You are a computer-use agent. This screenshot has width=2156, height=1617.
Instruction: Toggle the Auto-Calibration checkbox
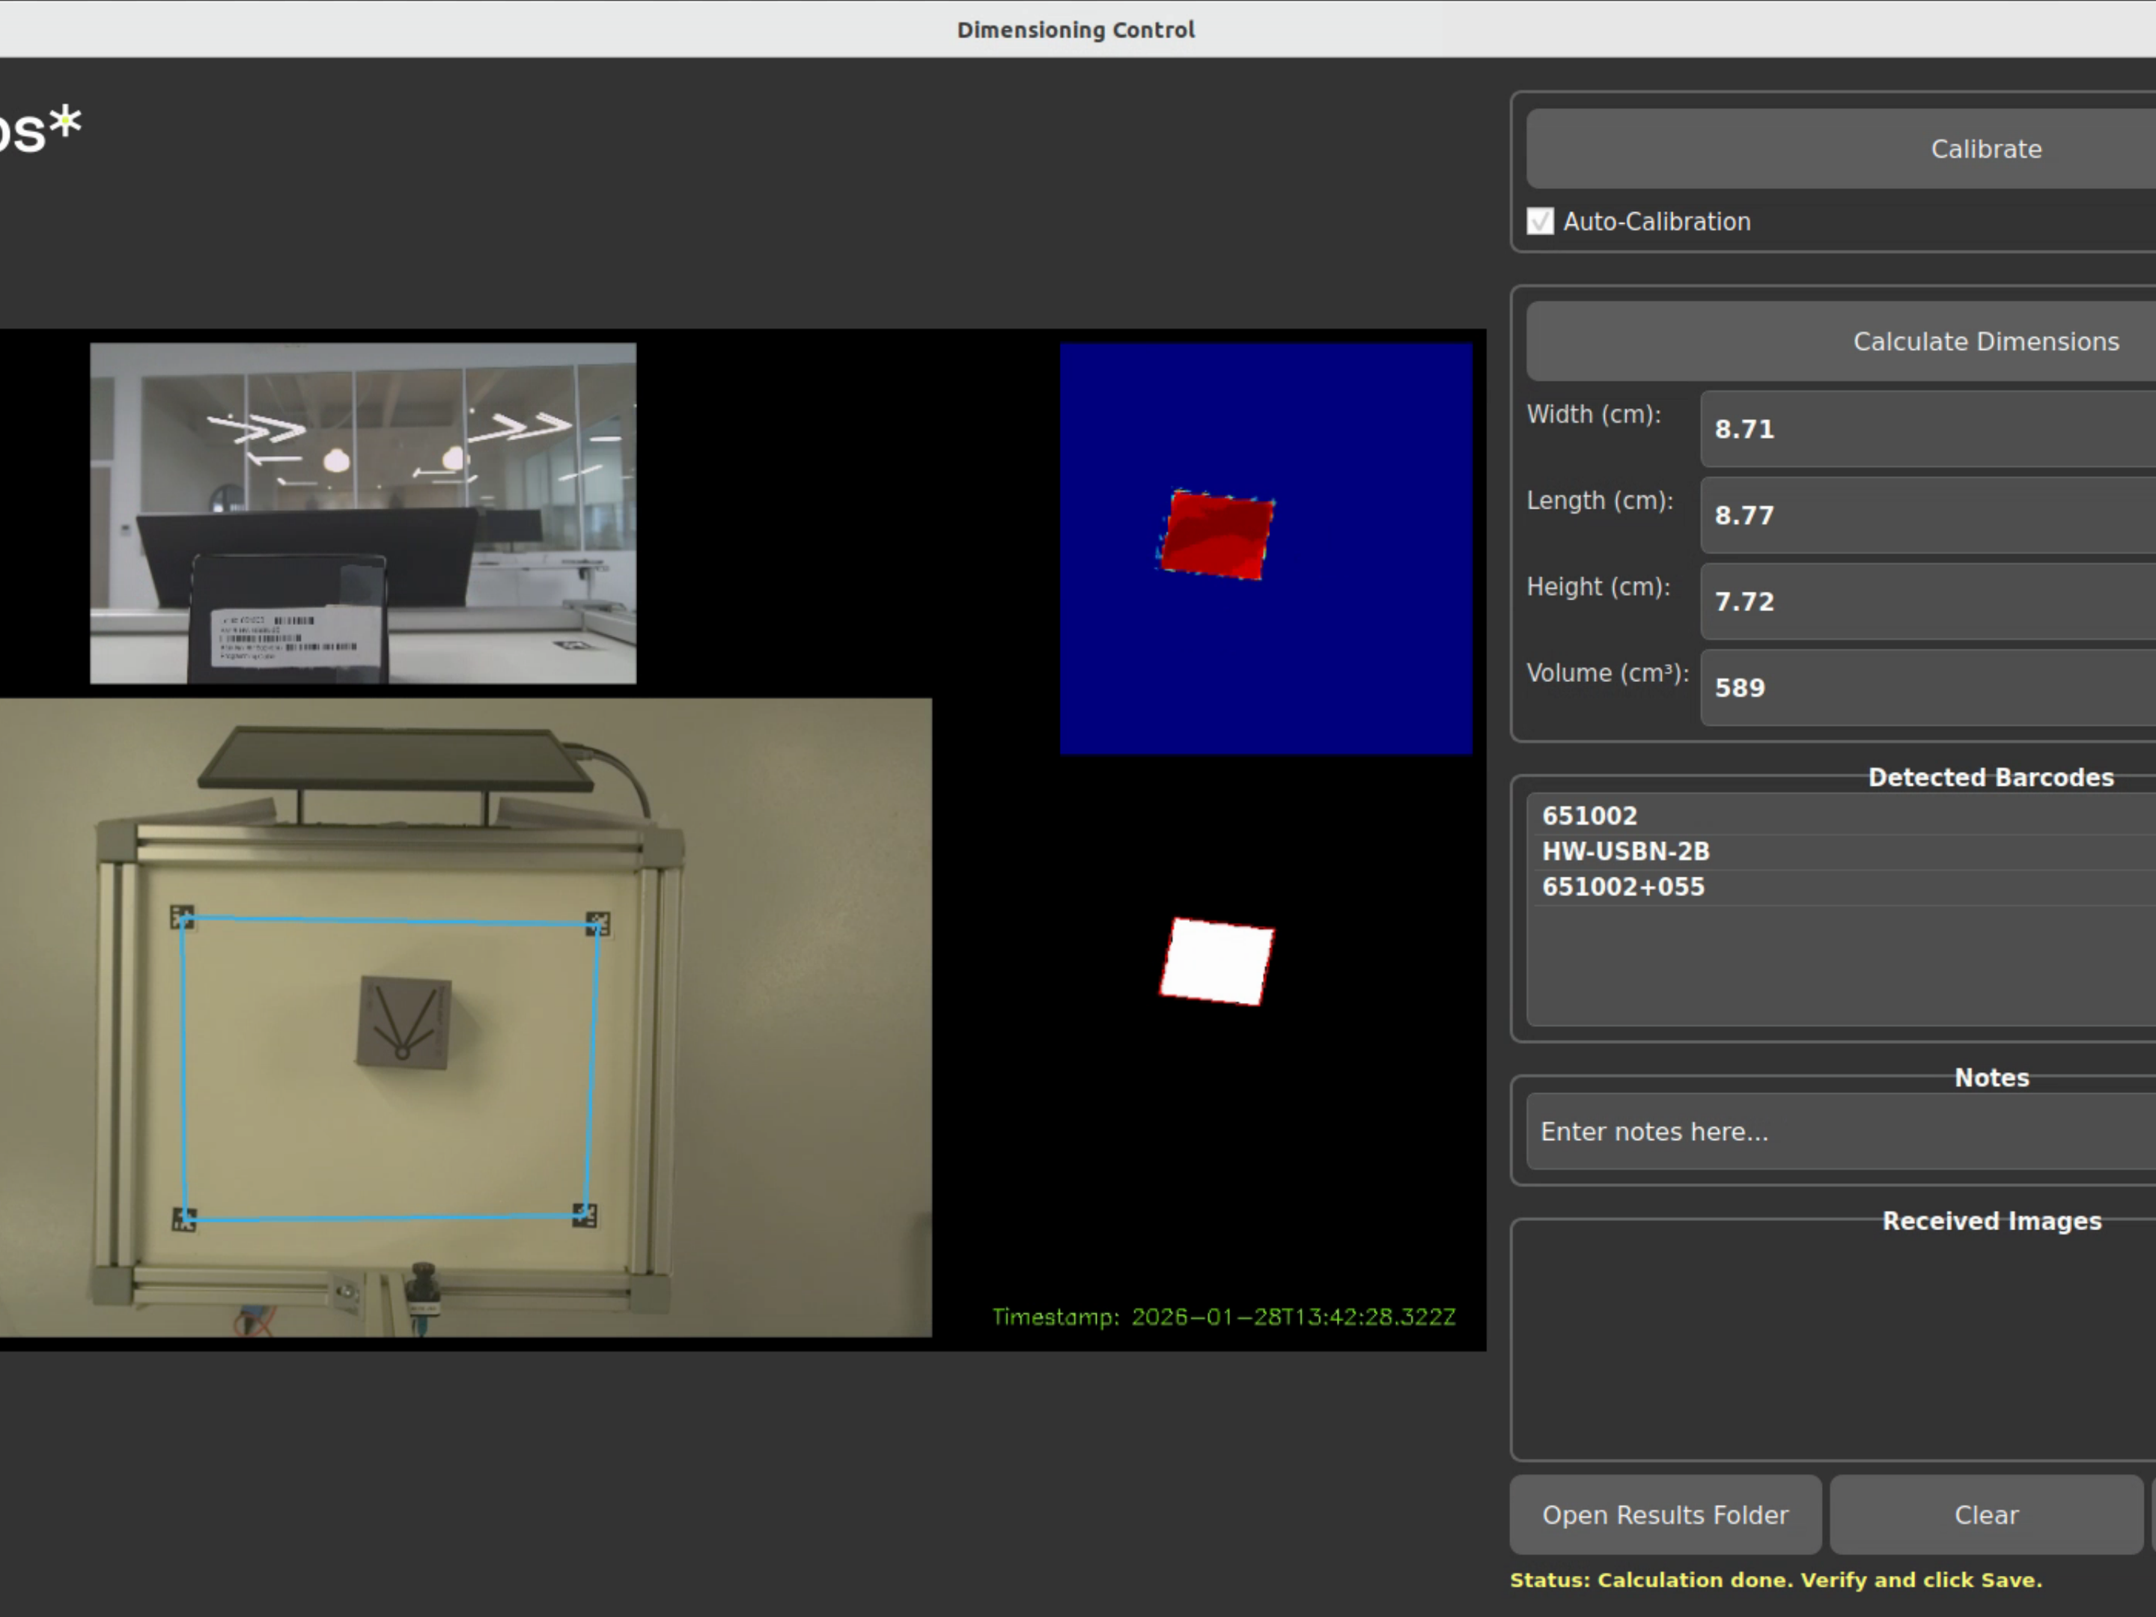click(x=1540, y=222)
